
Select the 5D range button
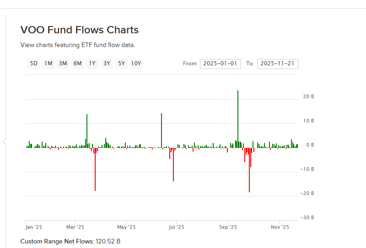(x=33, y=63)
